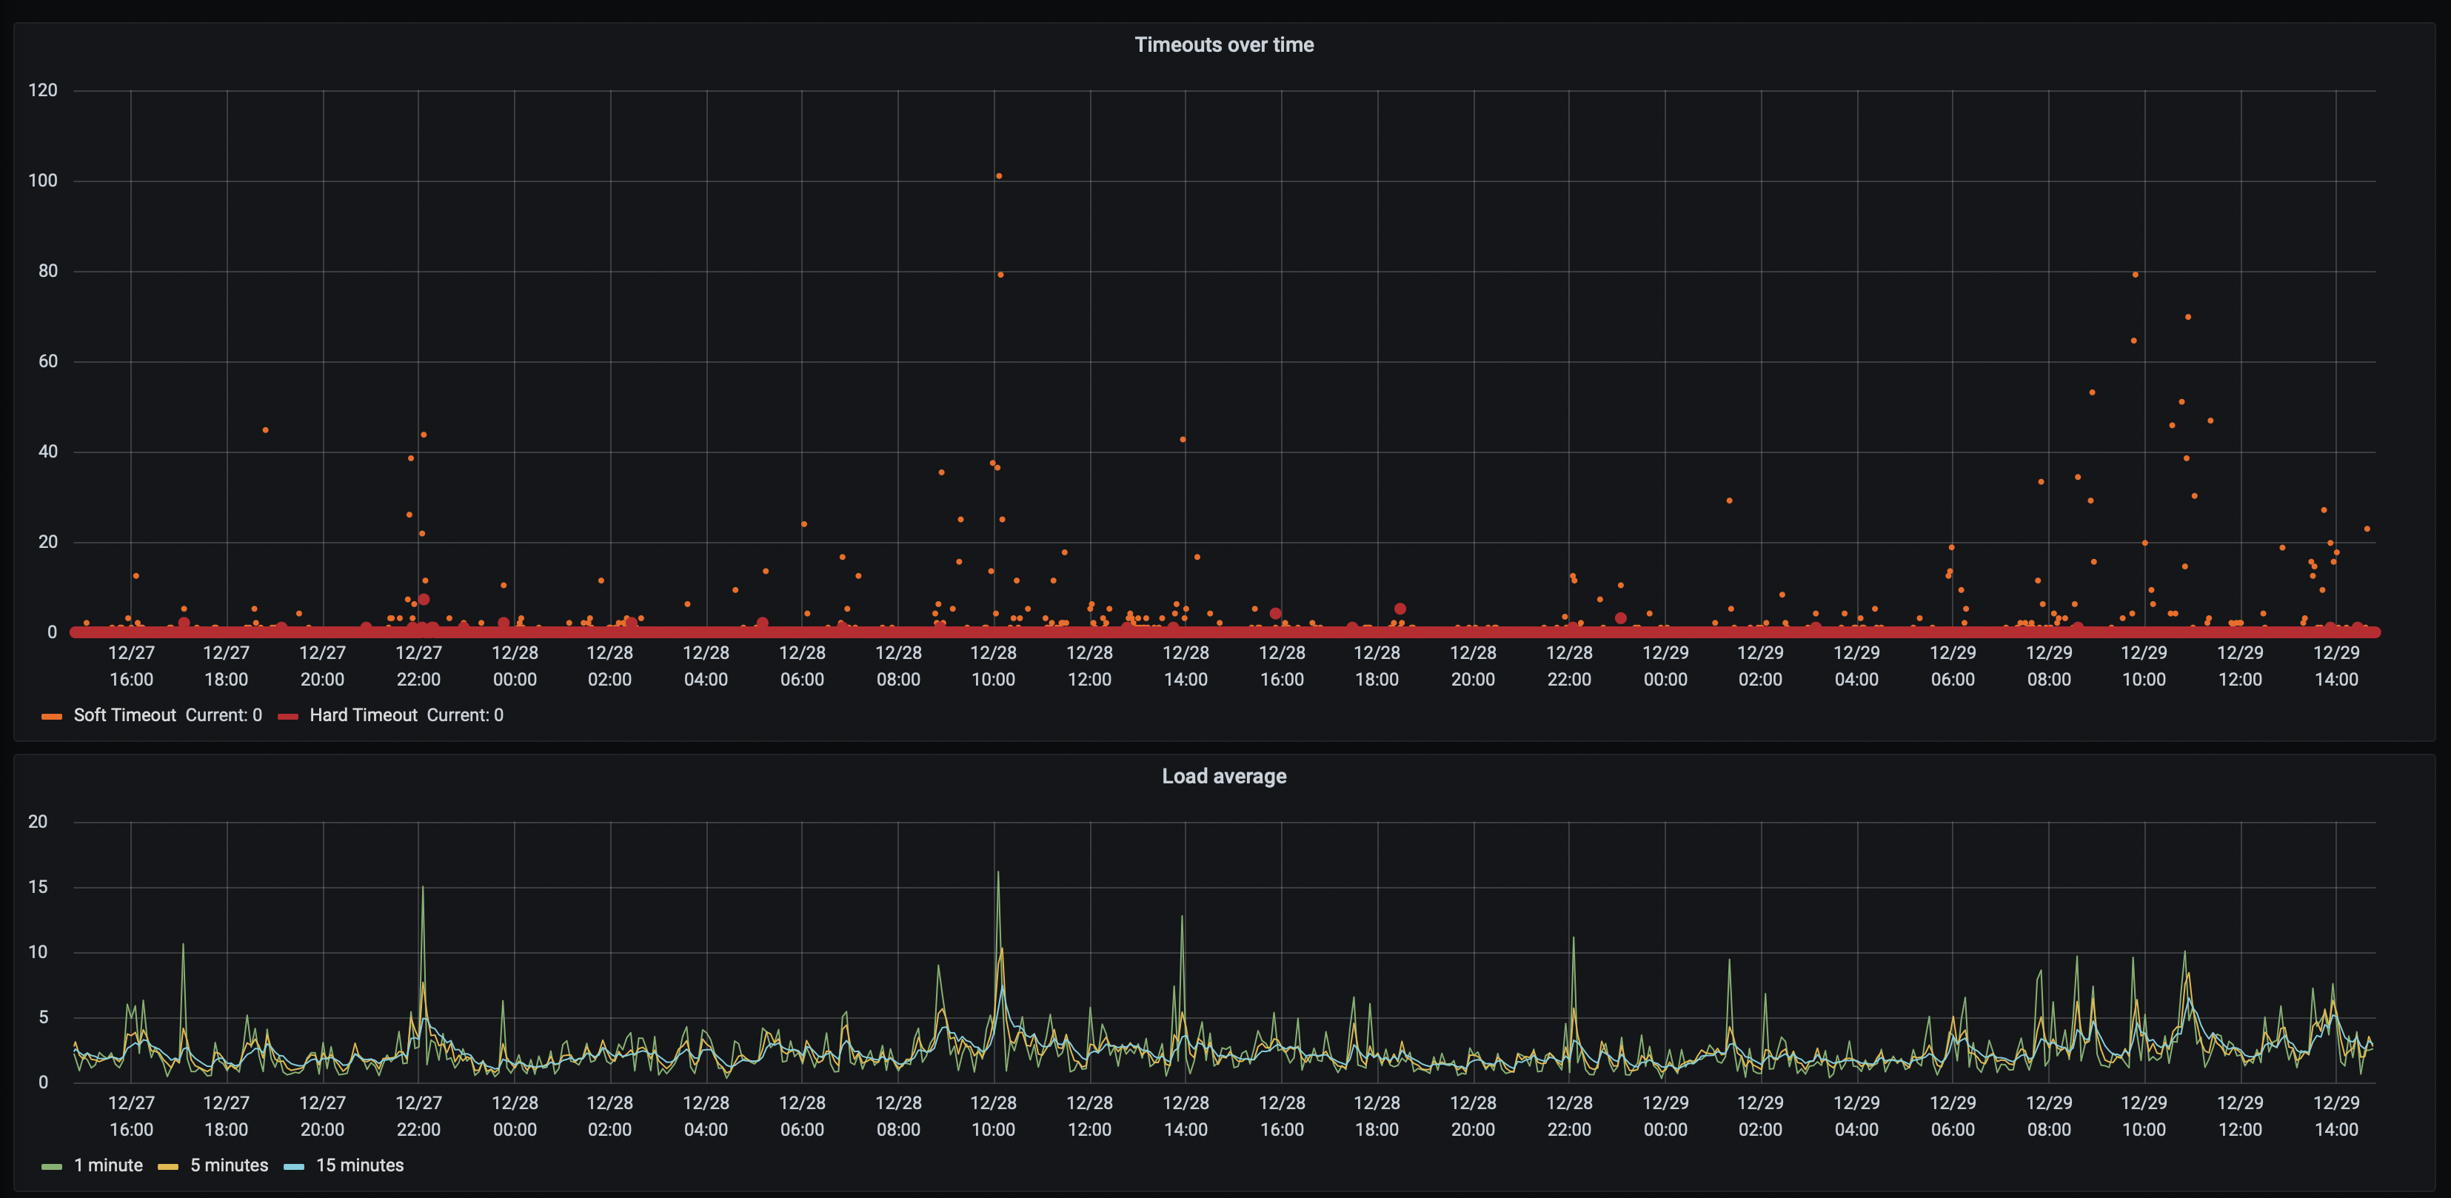Click the hard timeout dot near 12/27 22:00
This screenshot has height=1198, width=2451.
pos(424,600)
